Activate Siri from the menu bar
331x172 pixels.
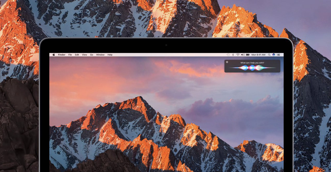pos(274,55)
